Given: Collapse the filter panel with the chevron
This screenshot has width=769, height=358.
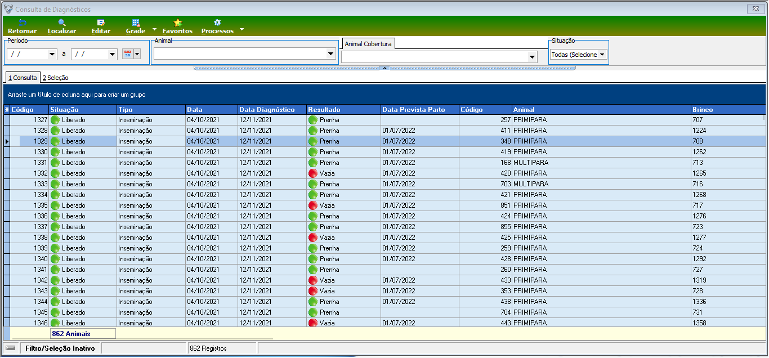Looking at the screenshot, I should pos(384,68).
